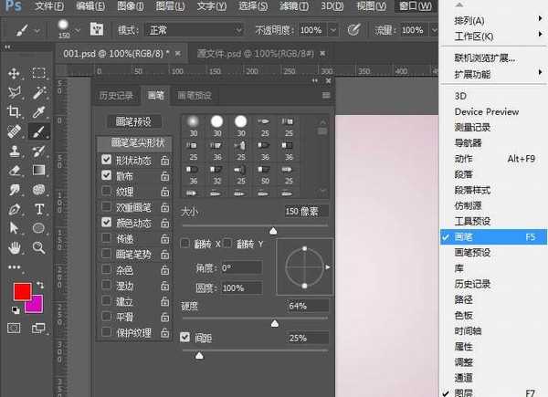This screenshot has width=548, height=397.
Task: Choose 时间轴 from window menu
Action: (x=469, y=330)
